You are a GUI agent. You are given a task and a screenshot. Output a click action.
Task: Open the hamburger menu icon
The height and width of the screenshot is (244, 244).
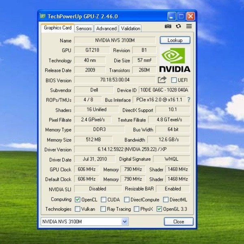[189, 26]
